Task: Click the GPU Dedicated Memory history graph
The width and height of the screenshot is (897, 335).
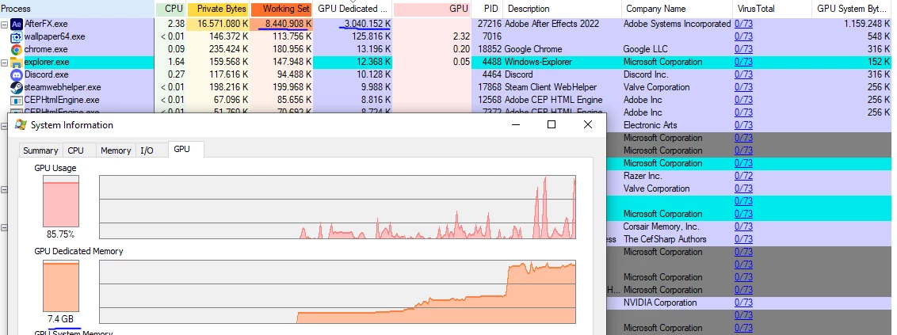Action: pyautogui.click(x=338, y=292)
